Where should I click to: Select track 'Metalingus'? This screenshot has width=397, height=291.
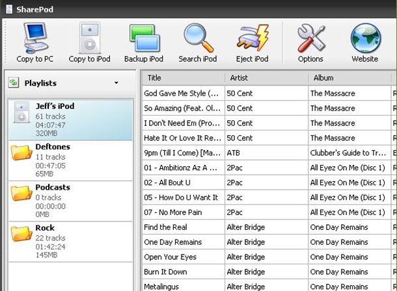pyautogui.click(x=184, y=286)
